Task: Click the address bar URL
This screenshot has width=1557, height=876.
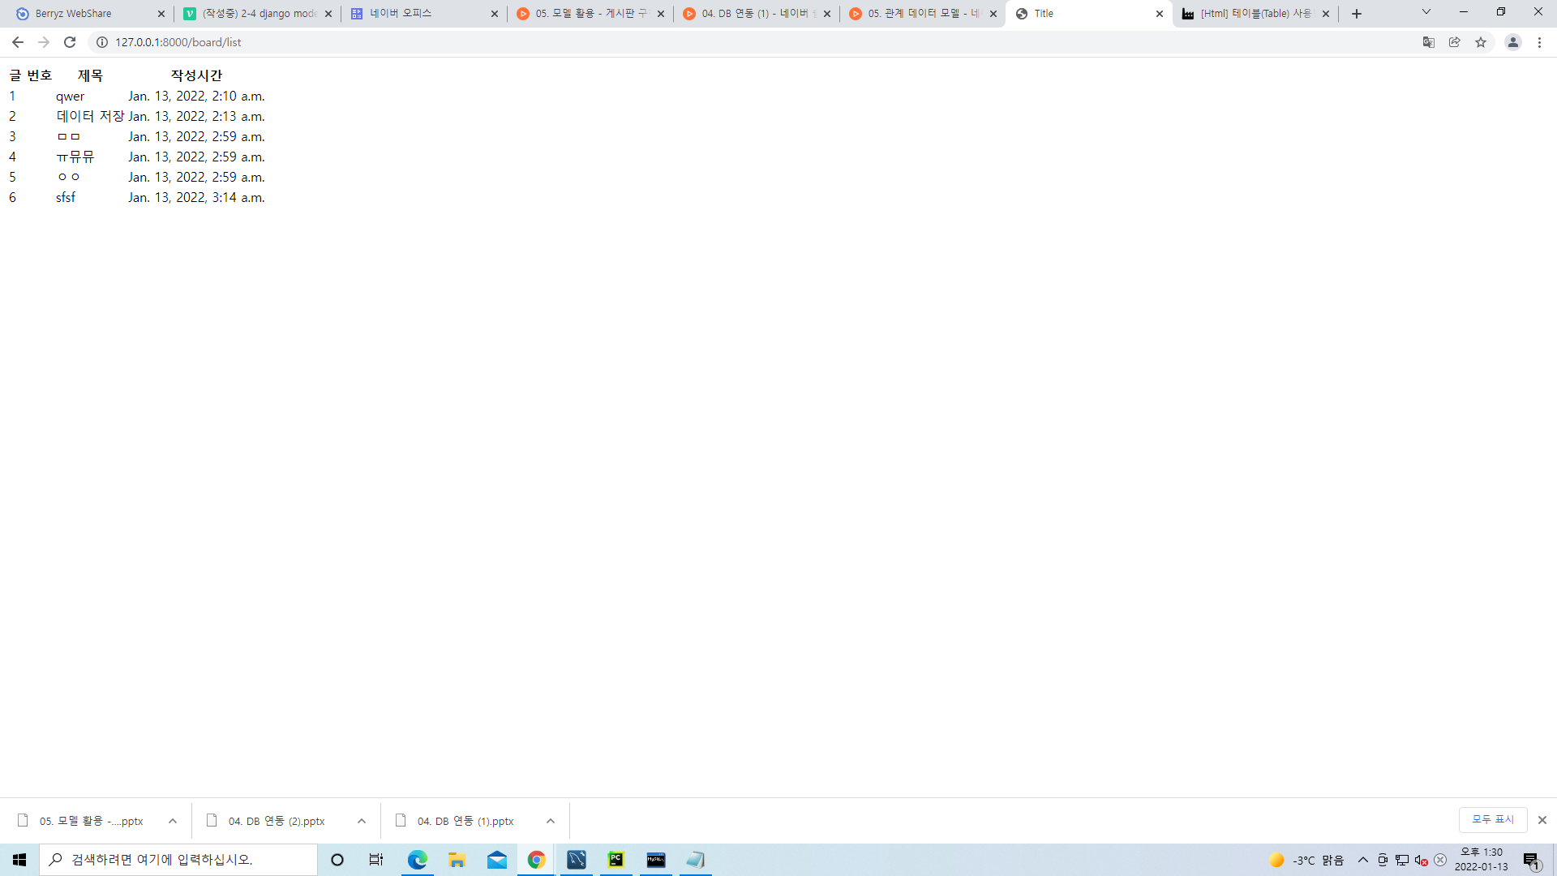Action: point(178,42)
